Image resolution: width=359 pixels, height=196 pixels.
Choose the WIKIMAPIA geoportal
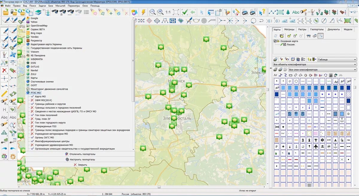click(x=36, y=59)
